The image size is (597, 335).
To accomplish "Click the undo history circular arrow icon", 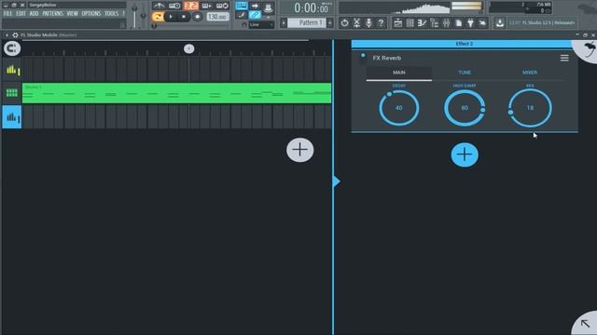I will (x=344, y=22).
